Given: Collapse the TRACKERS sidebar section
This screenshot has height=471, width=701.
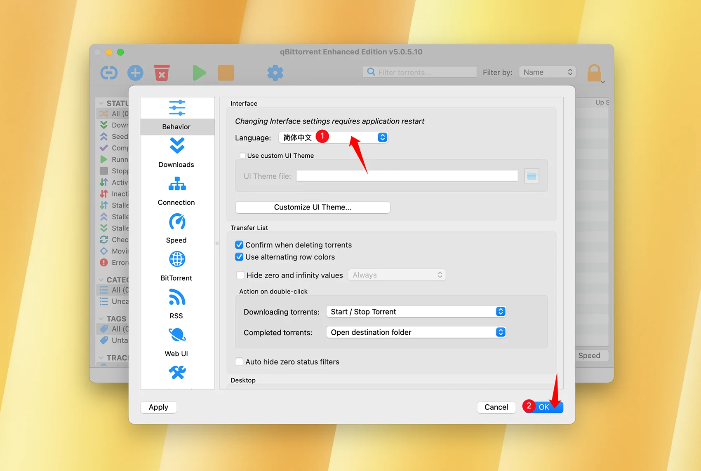Looking at the screenshot, I should click(x=101, y=357).
